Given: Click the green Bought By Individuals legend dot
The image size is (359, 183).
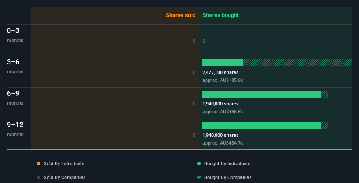Looking at the screenshot, I should click(199, 163).
